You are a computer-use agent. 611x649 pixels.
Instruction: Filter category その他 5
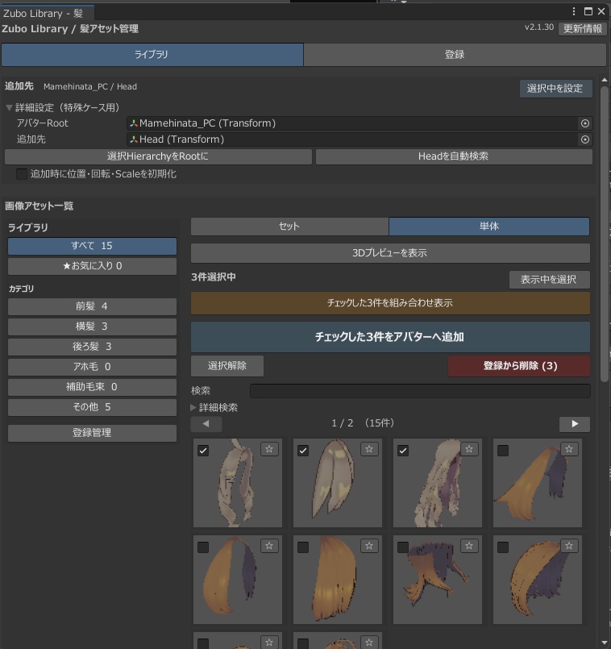point(92,407)
